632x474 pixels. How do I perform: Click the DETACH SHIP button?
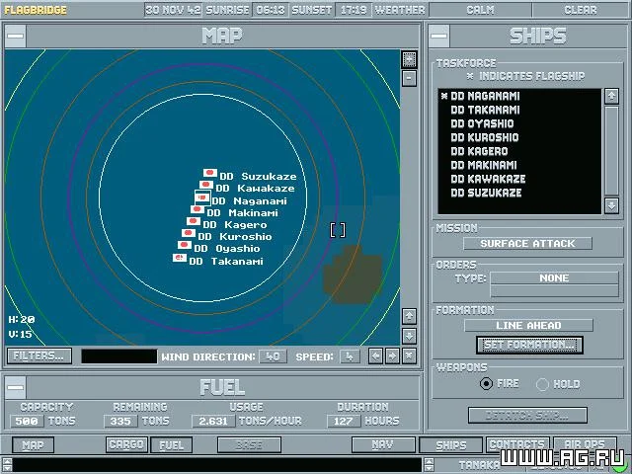527,415
